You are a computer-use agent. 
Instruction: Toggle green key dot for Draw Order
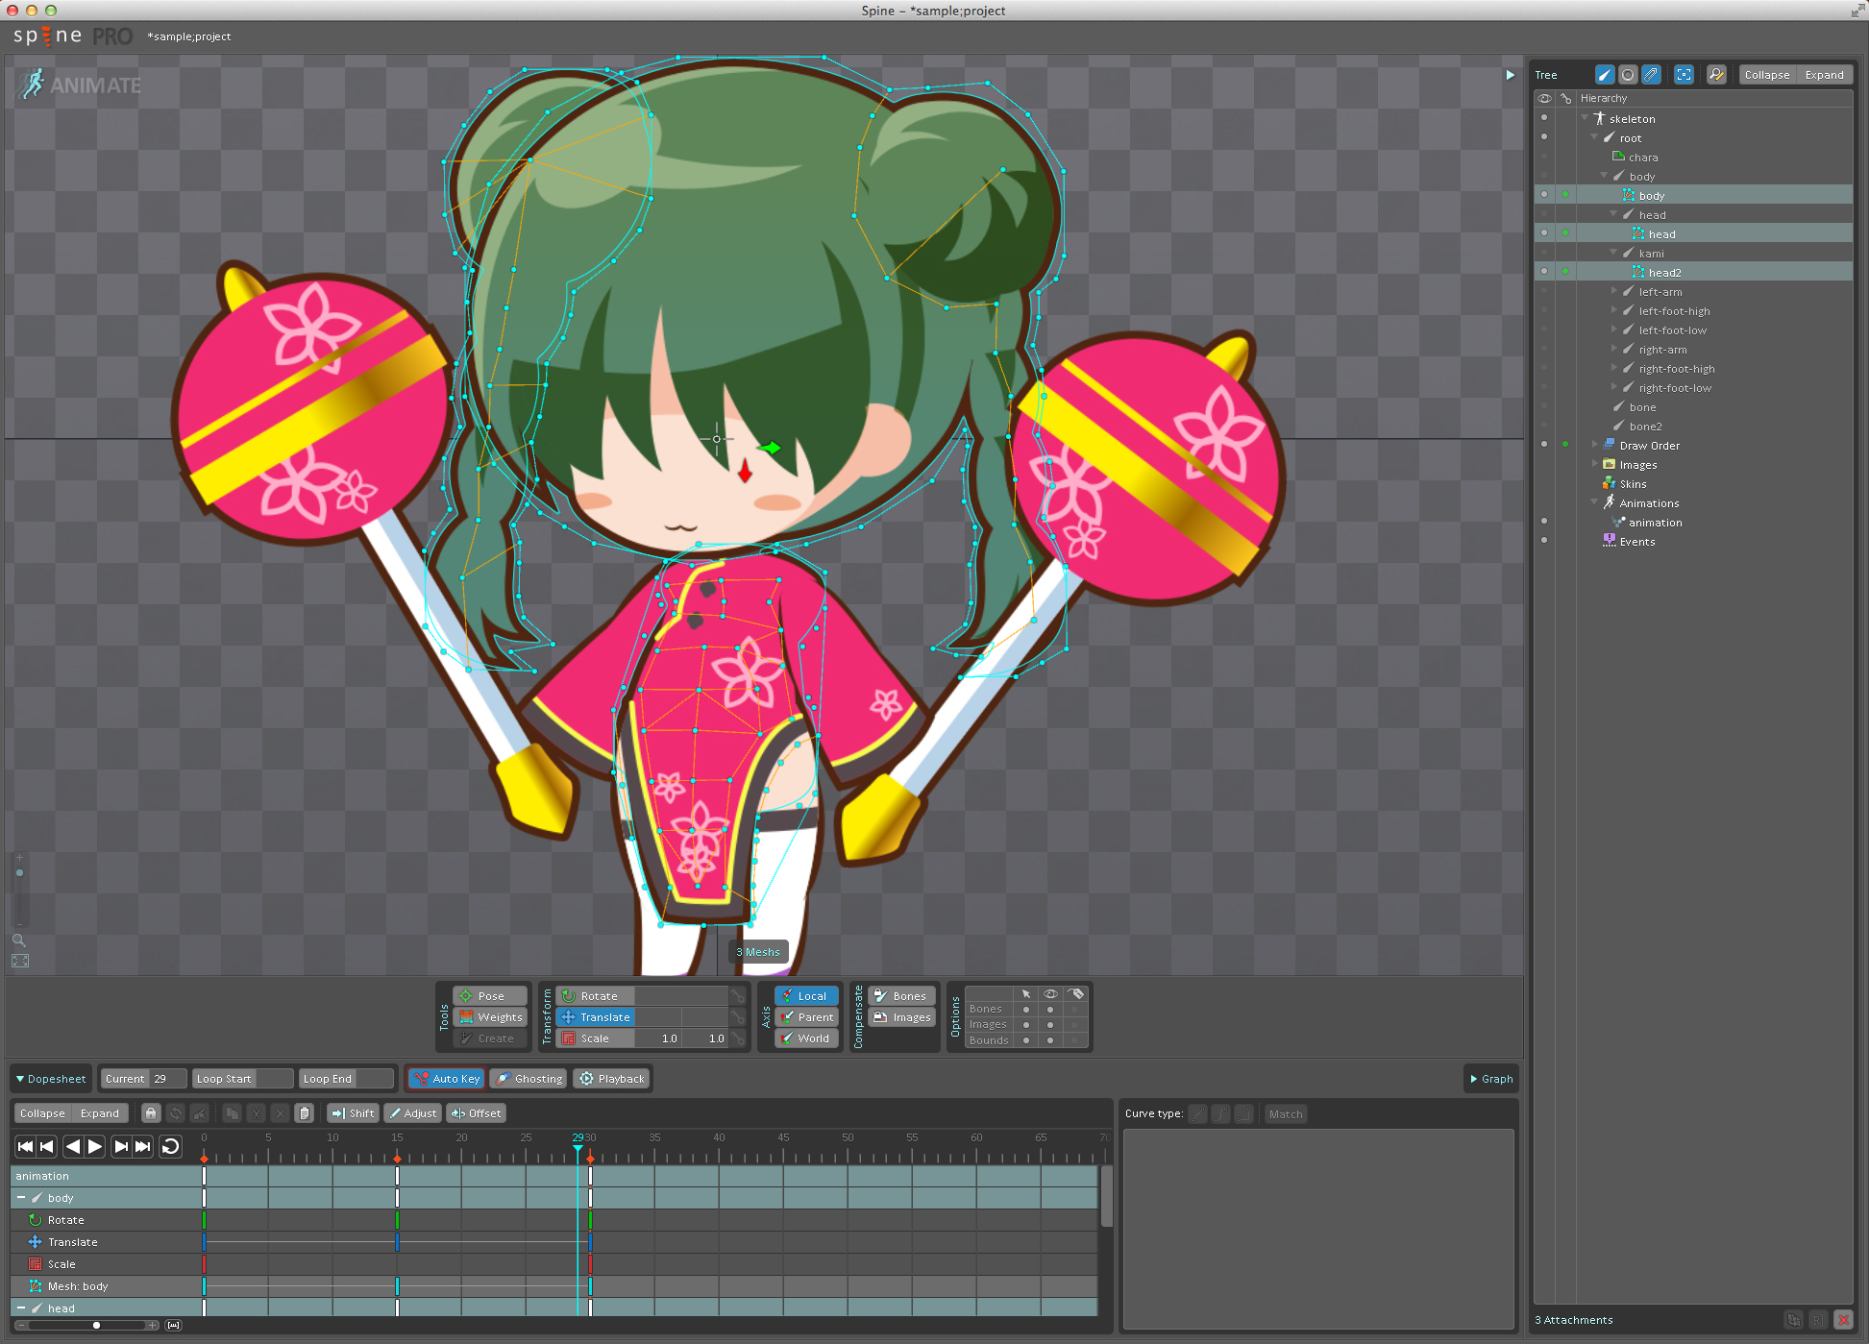pyautogui.click(x=1565, y=445)
